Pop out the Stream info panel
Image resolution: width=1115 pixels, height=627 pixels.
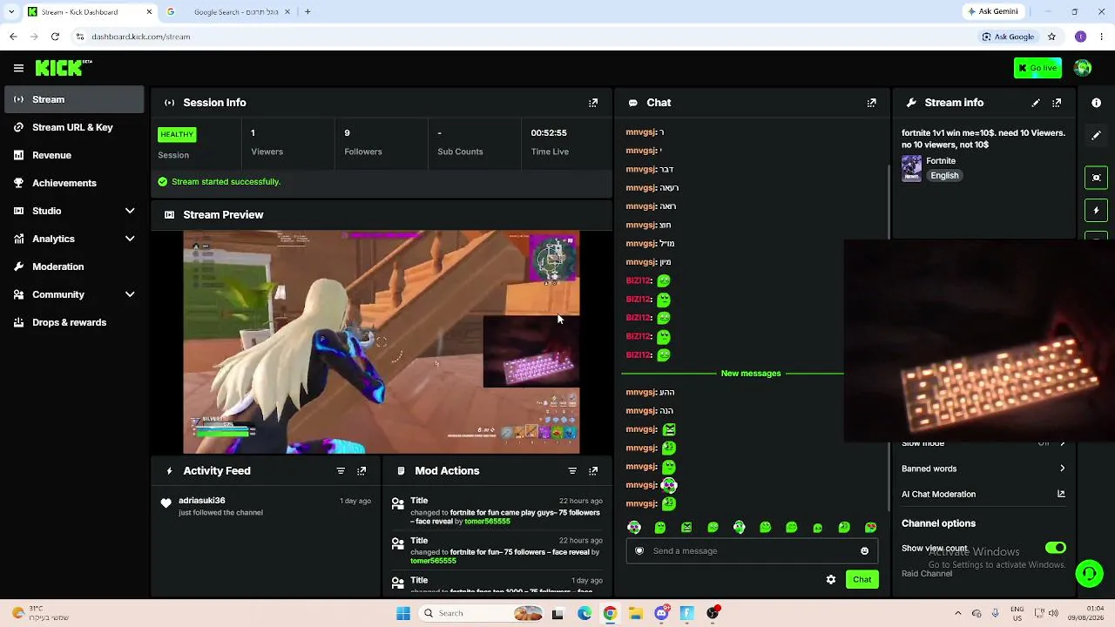1057,103
